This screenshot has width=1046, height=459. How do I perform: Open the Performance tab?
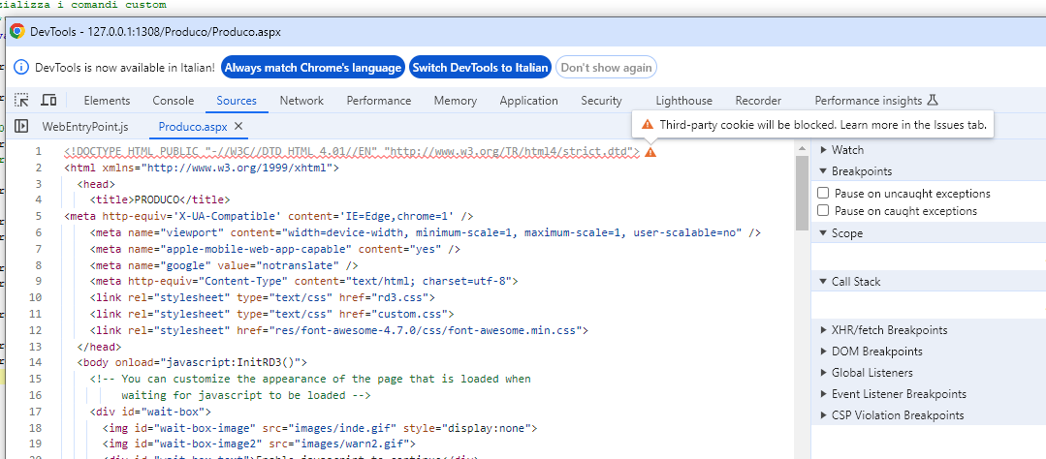379,101
